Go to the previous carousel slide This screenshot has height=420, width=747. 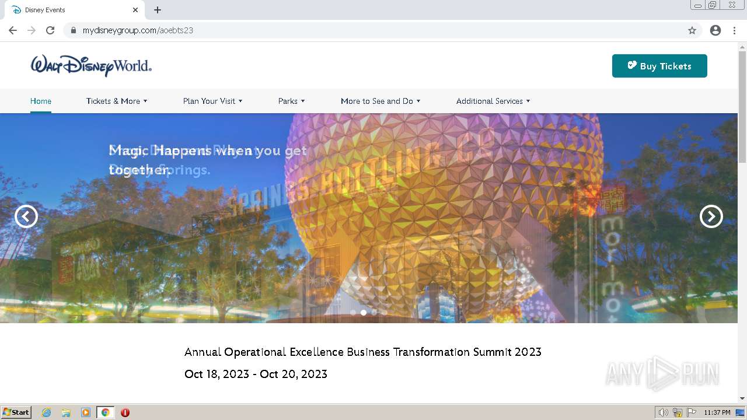point(26,216)
